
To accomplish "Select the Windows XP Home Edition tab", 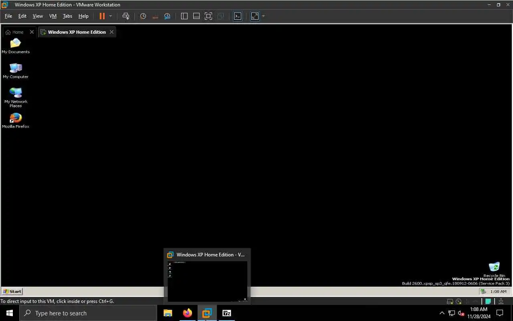I will (77, 32).
